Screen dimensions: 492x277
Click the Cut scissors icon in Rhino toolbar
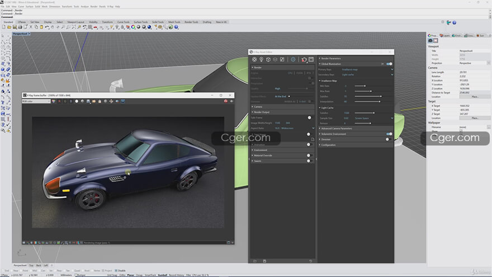pyautogui.click(x=31, y=27)
